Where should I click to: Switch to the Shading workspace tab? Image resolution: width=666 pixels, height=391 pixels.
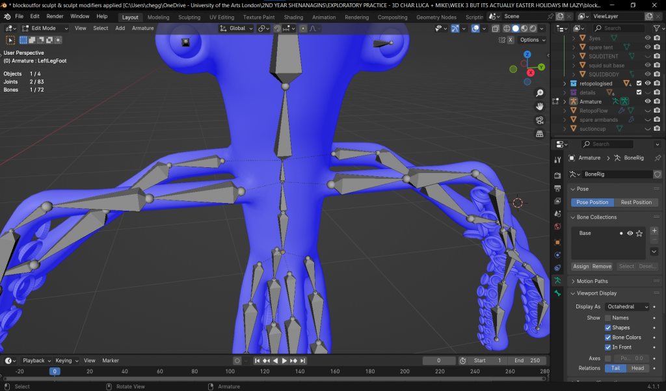293,18
